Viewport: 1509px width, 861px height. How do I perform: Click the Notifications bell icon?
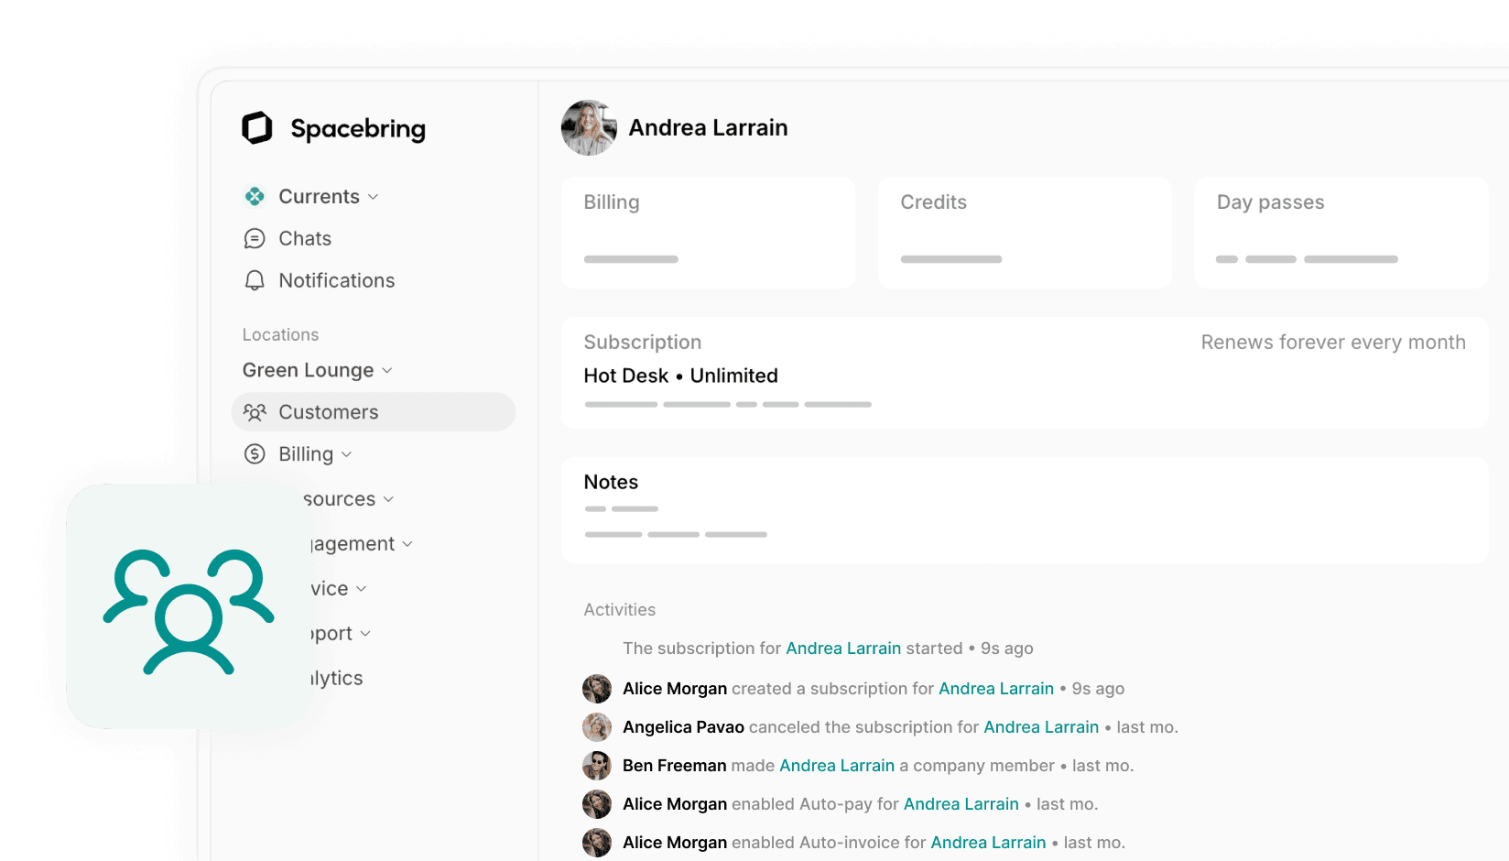pos(255,280)
